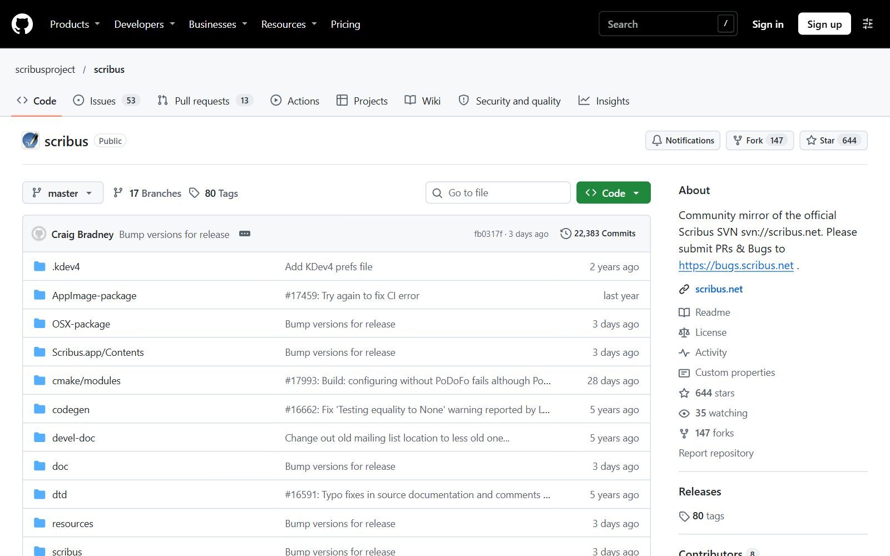Switch to the Pull requests tab
Screen dimensions: 890x556
point(205,101)
